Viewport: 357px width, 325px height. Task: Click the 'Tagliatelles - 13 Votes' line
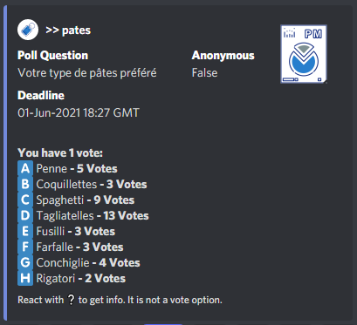point(93,215)
